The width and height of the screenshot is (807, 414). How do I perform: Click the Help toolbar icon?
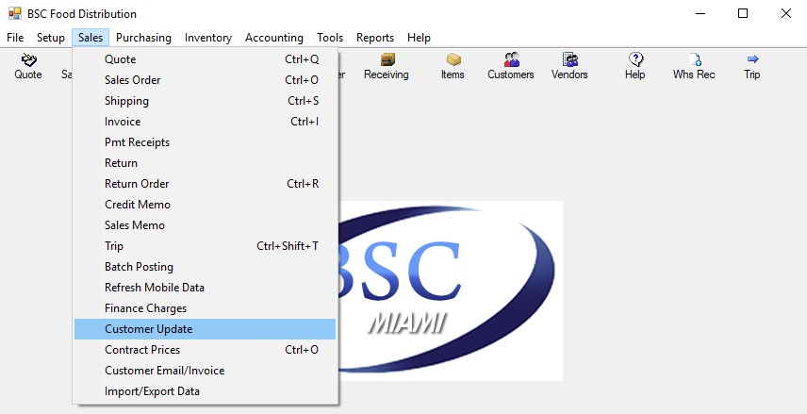(635, 66)
